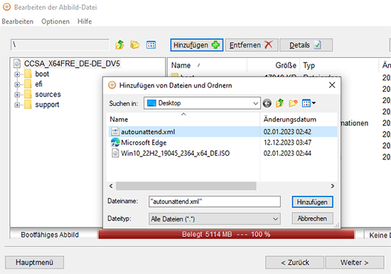
Task: Click the Hinzufügen toolbar button with plus
Action: [x=196, y=45]
